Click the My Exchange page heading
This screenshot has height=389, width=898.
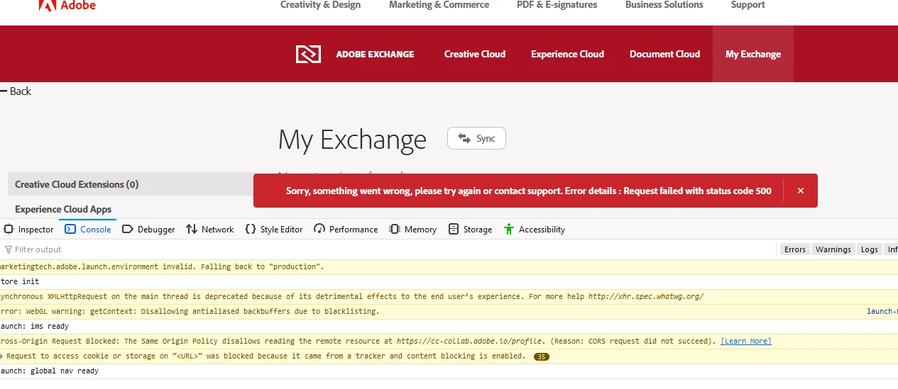click(352, 140)
